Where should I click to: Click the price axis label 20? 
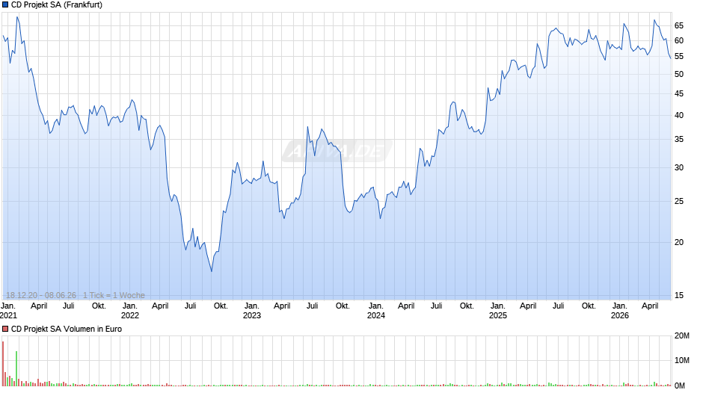(679, 242)
